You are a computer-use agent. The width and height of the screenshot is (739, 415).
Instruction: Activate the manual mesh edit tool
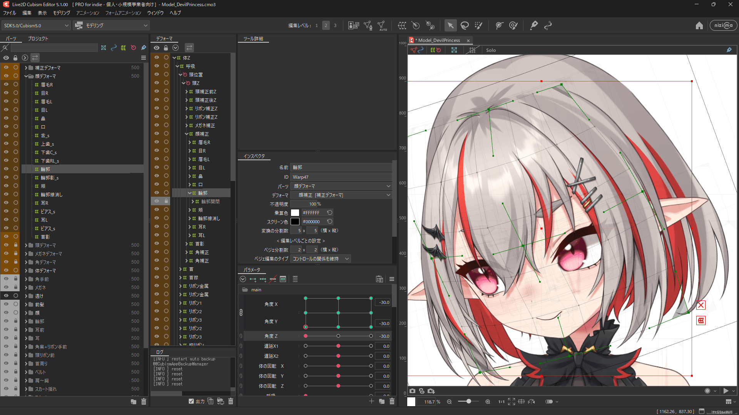coord(368,25)
